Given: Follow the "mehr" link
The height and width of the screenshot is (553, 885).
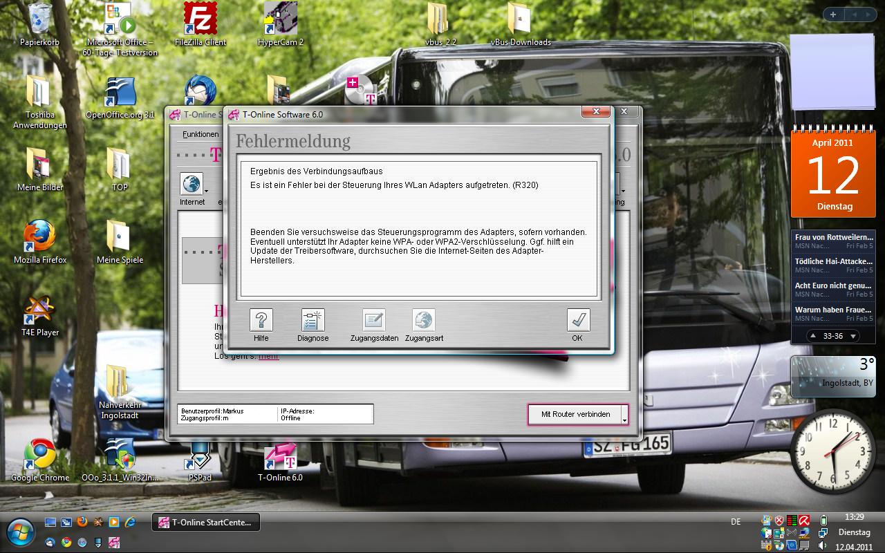Looking at the screenshot, I should click(268, 356).
